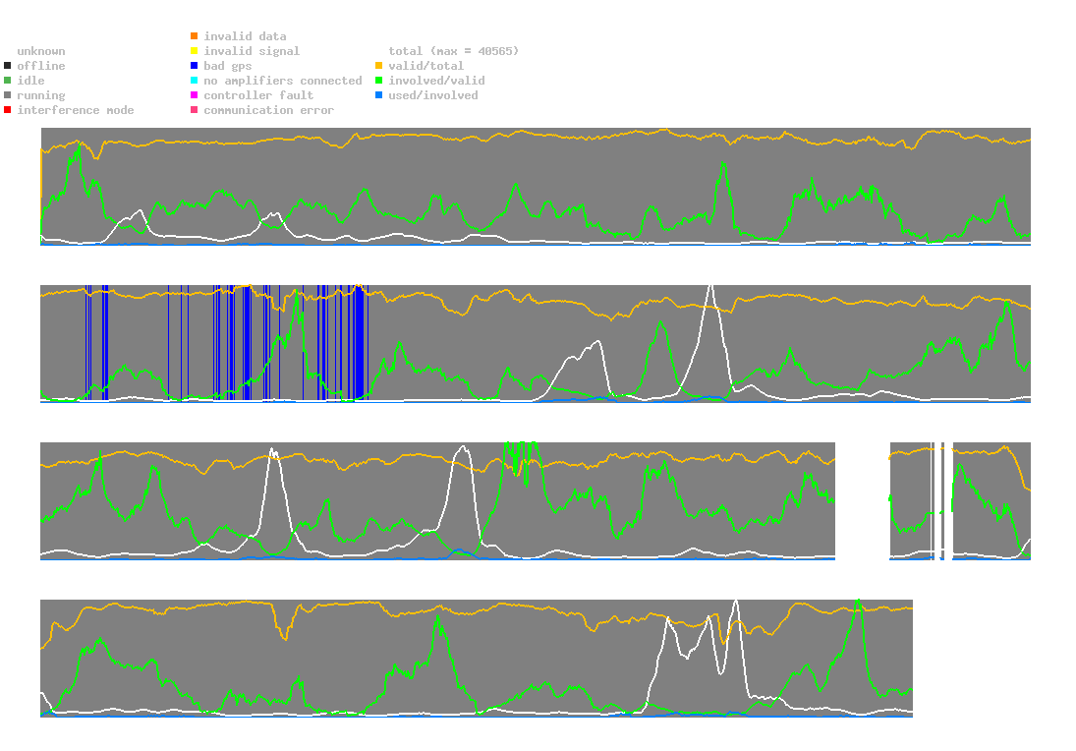The width and height of the screenshot is (1076, 751).
Task: Click the green idle legend swatch
Action: tap(8, 81)
